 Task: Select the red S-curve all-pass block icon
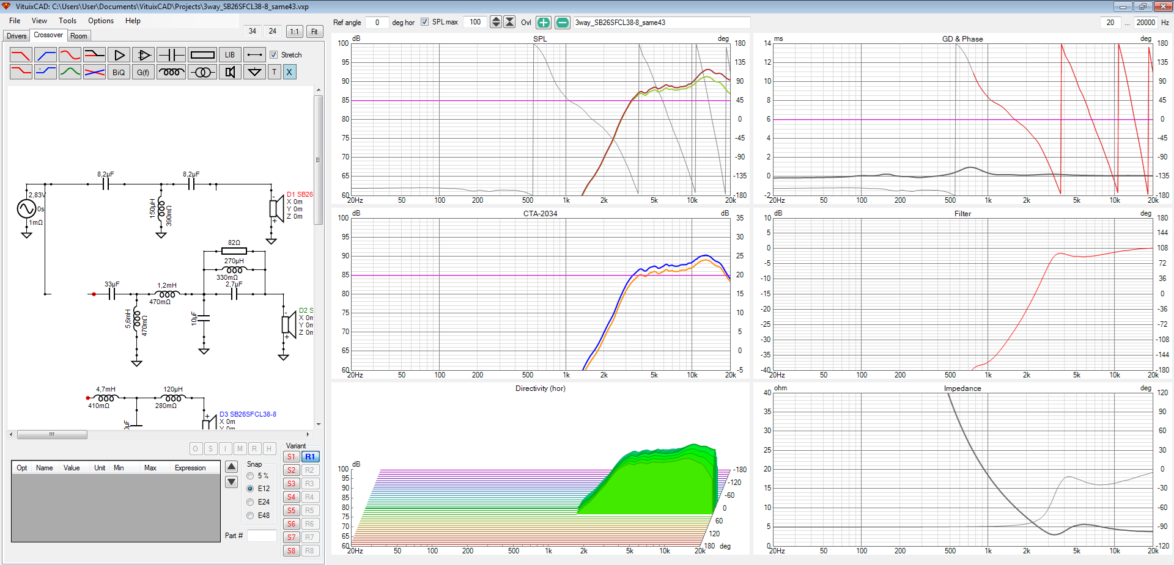point(70,55)
